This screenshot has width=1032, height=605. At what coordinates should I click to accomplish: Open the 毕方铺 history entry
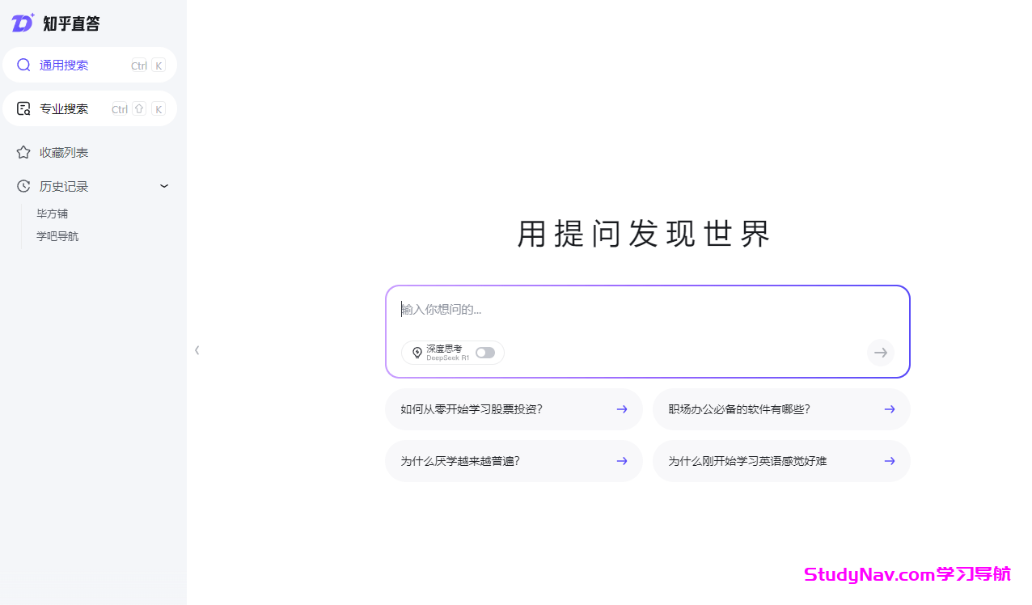(52, 213)
